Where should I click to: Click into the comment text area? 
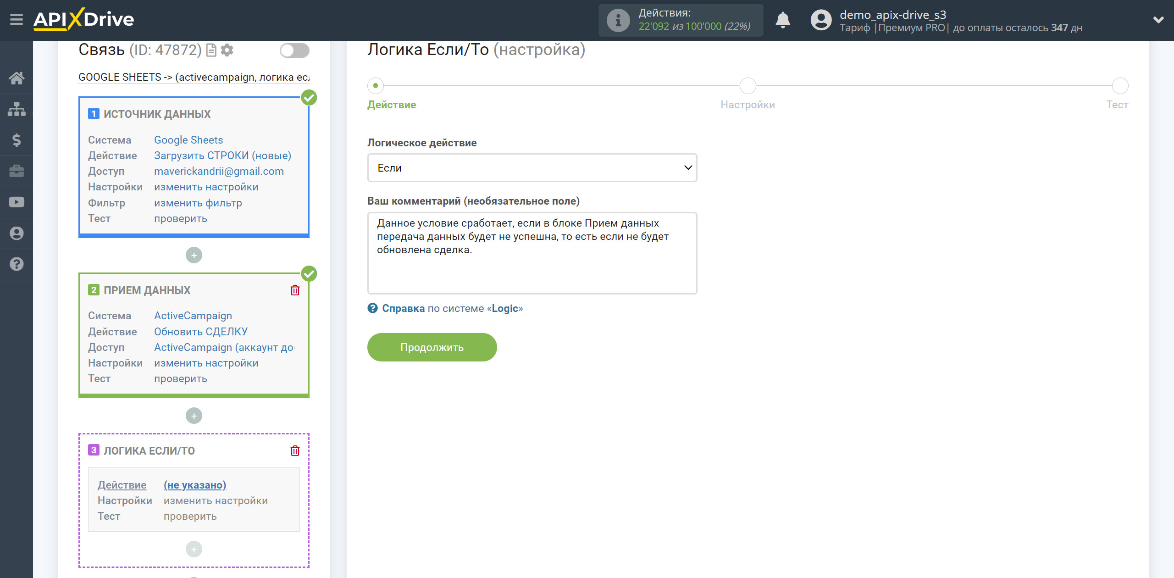tap(532, 253)
